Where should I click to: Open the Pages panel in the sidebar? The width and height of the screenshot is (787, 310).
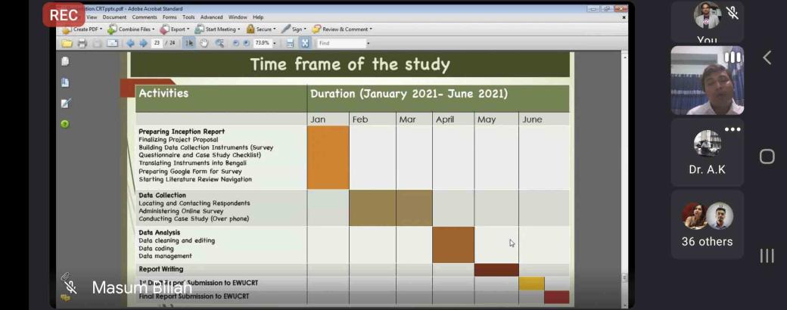pyautogui.click(x=65, y=61)
